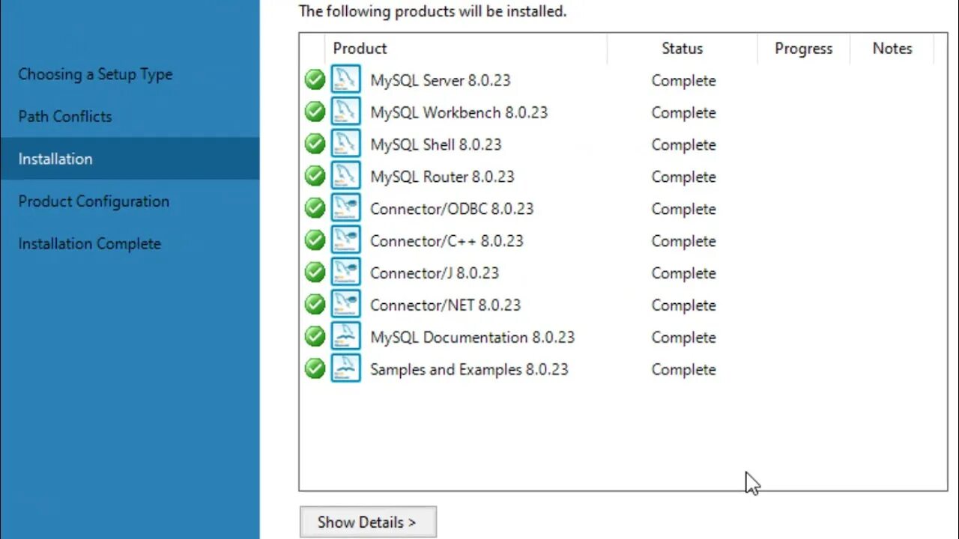Click green checkmark beside MySQL Router
Screen dimensions: 959x539
tap(315, 176)
